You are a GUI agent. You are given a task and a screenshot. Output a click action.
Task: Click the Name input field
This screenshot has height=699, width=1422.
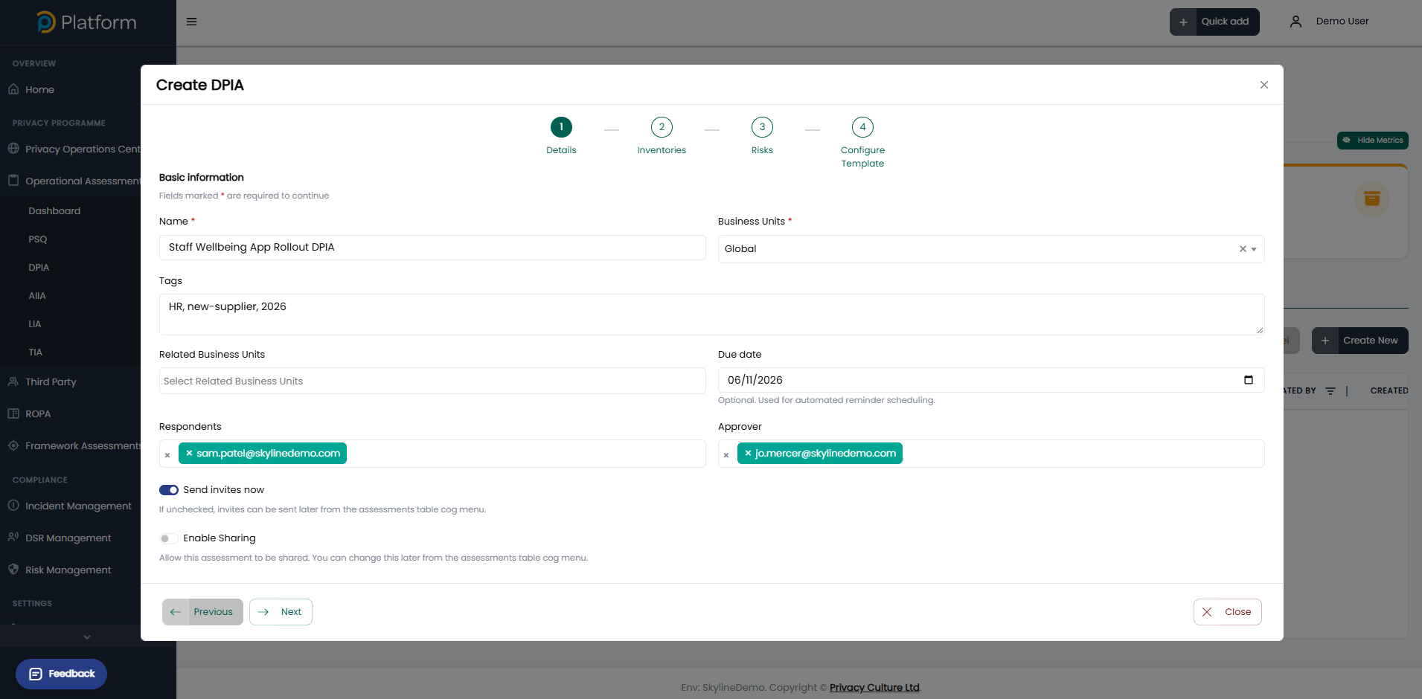(x=432, y=248)
